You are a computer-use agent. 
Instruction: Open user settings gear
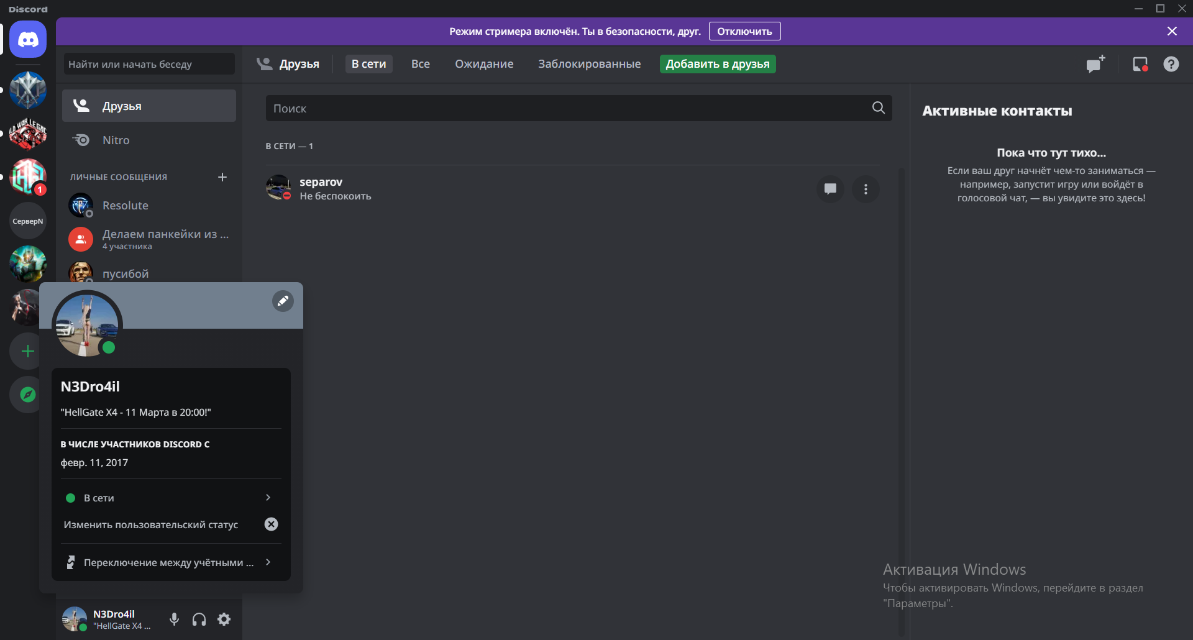(224, 619)
